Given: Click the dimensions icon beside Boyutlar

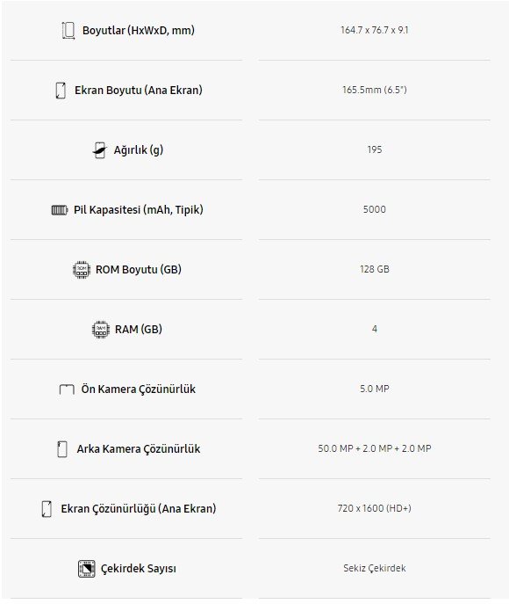Looking at the screenshot, I should click(68, 31).
